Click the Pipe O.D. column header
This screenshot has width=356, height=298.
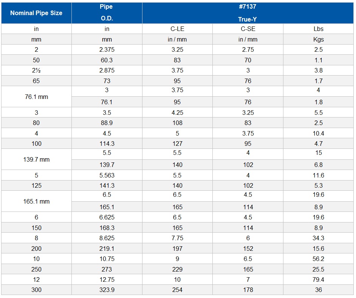click(107, 13)
